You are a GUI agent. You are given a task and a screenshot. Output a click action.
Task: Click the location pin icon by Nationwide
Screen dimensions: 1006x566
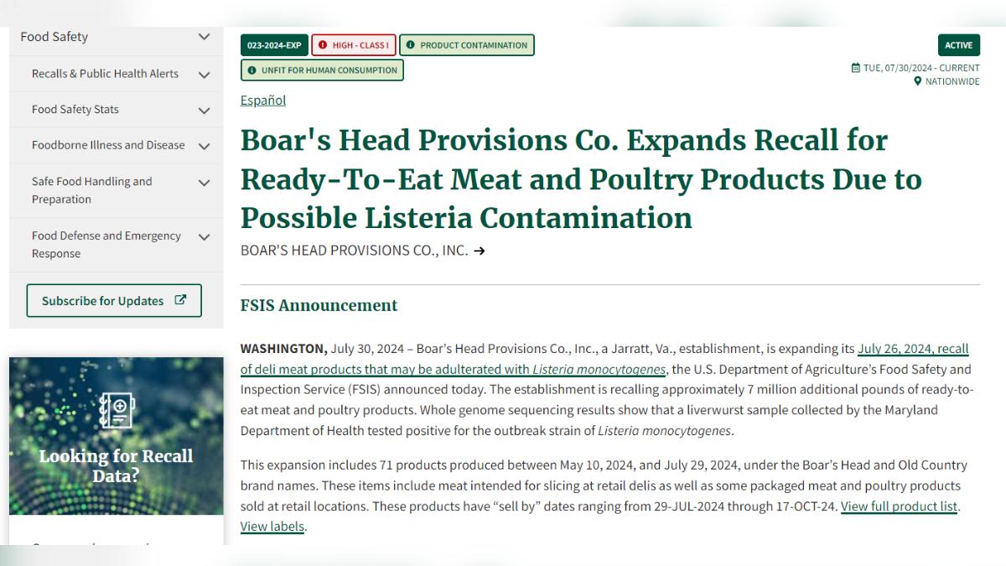coord(918,81)
